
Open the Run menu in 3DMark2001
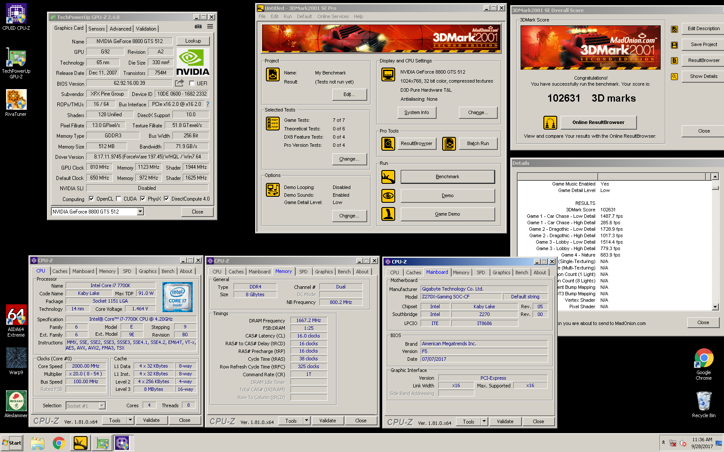pos(287,16)
